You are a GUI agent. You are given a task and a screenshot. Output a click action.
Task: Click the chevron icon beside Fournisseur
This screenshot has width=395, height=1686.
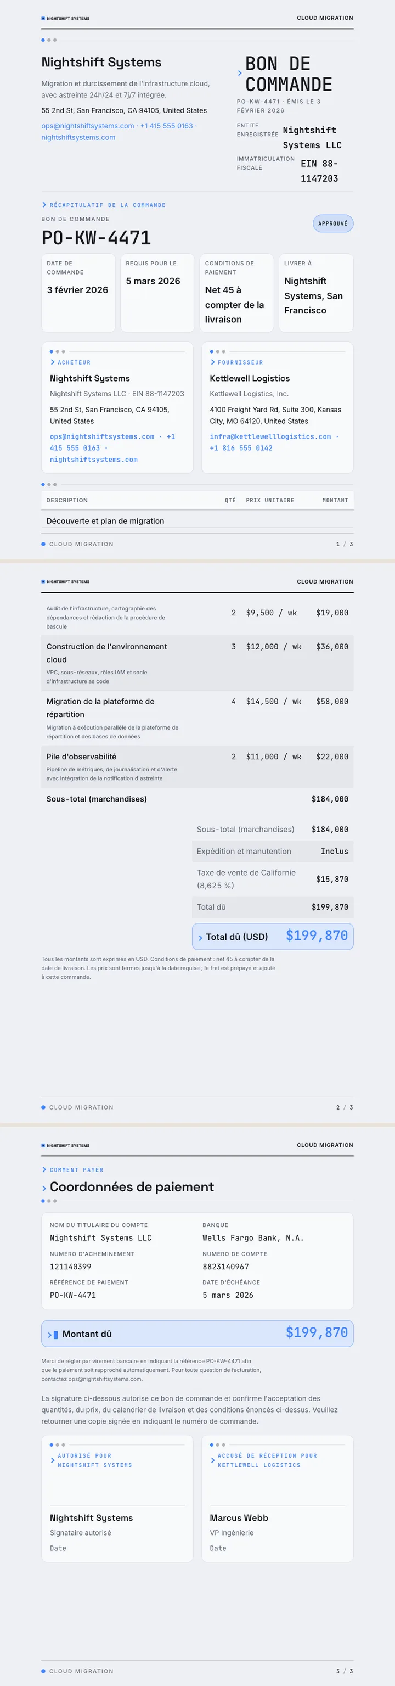point(212,362)
